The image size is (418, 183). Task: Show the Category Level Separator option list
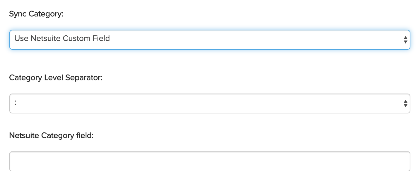click(210, 103)
